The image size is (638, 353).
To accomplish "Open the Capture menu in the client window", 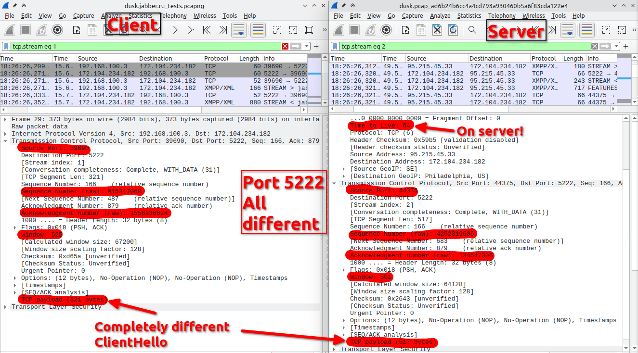I will pos(83,16).
